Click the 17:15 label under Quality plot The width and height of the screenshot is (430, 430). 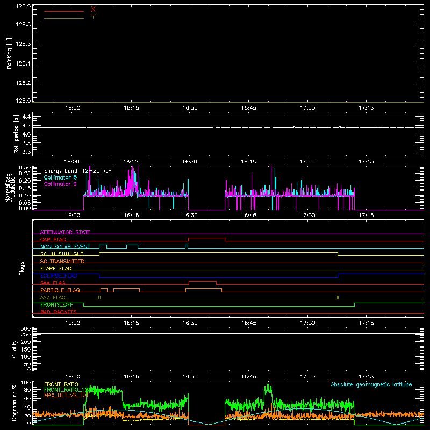click(x=366, y=377)
